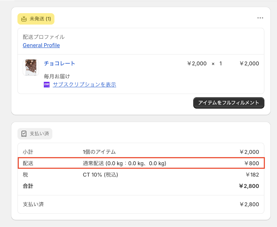Click サブスクリプションを表示 link
This screenshot has width=277, height=227.
[84, 85]
